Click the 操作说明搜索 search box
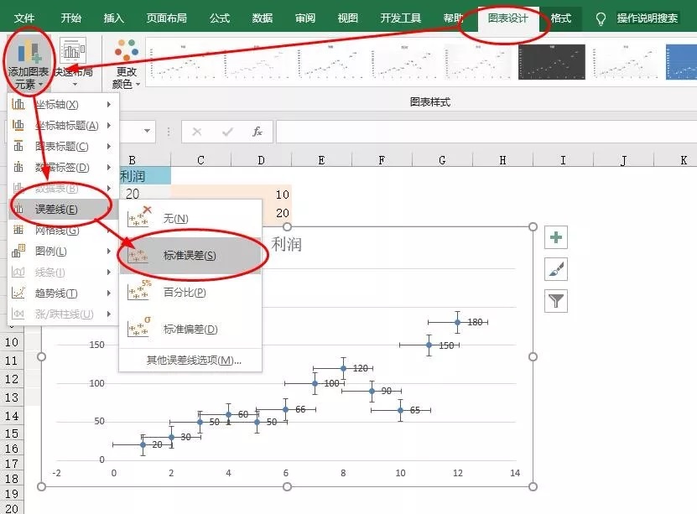 point(648,18)
